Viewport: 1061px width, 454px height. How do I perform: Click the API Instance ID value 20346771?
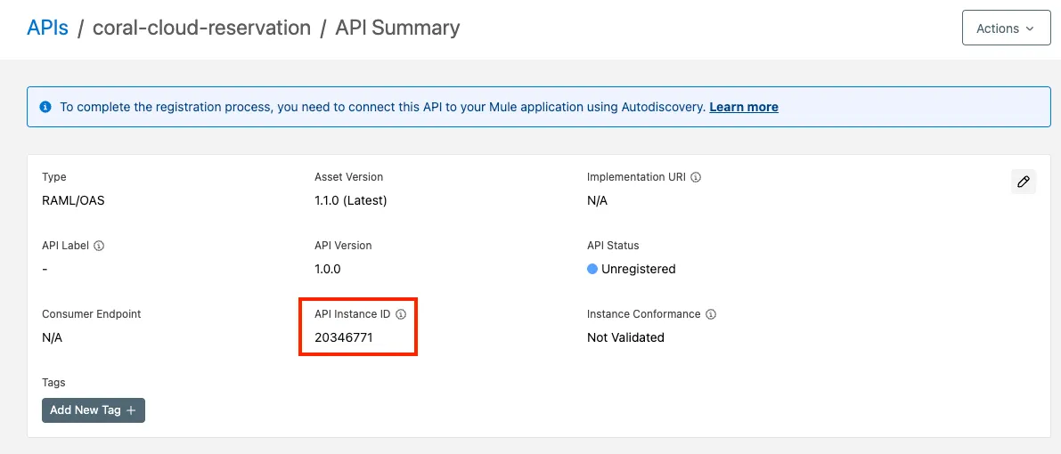click(x=344, y=337)
